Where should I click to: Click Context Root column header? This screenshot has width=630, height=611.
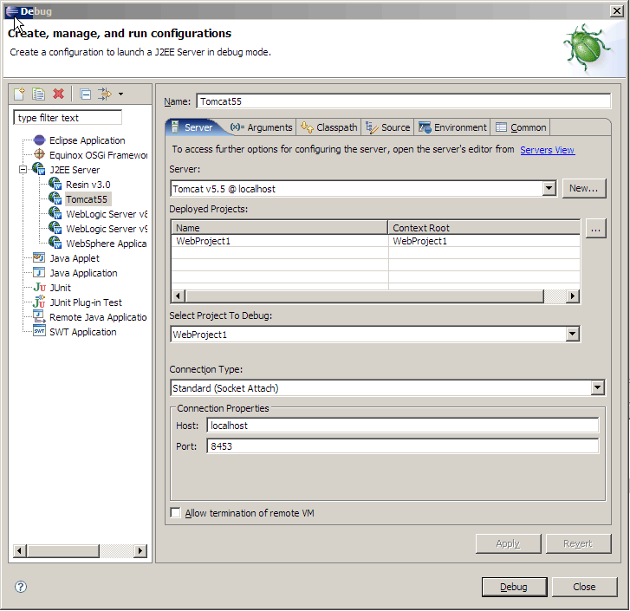click(x=484, y=228)
